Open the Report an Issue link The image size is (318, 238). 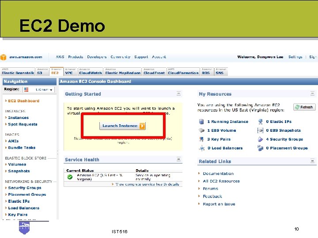pyautogui.click(x=219, y=204)
